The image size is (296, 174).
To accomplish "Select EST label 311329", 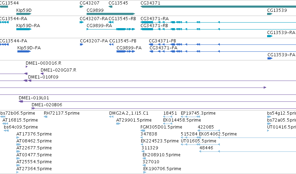I will click(x=150, y=148).
